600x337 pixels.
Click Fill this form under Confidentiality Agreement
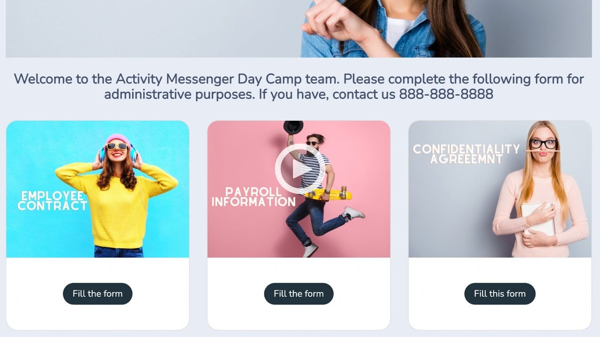tap(500, 293)
